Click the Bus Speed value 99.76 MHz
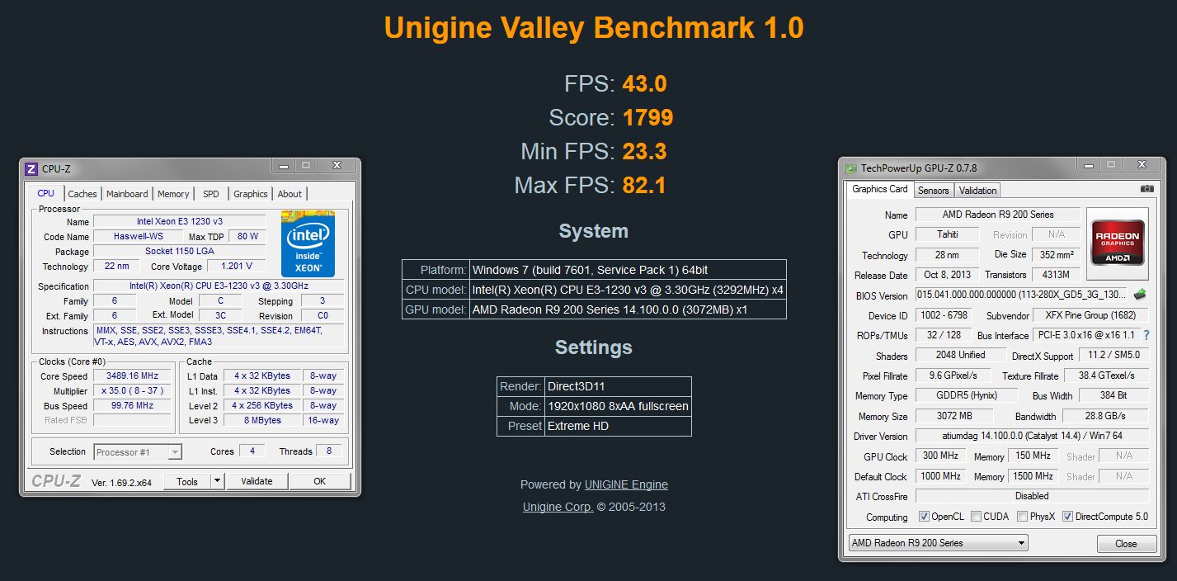1177x581 pixels. pyautogui.click(x=133, y=405)
